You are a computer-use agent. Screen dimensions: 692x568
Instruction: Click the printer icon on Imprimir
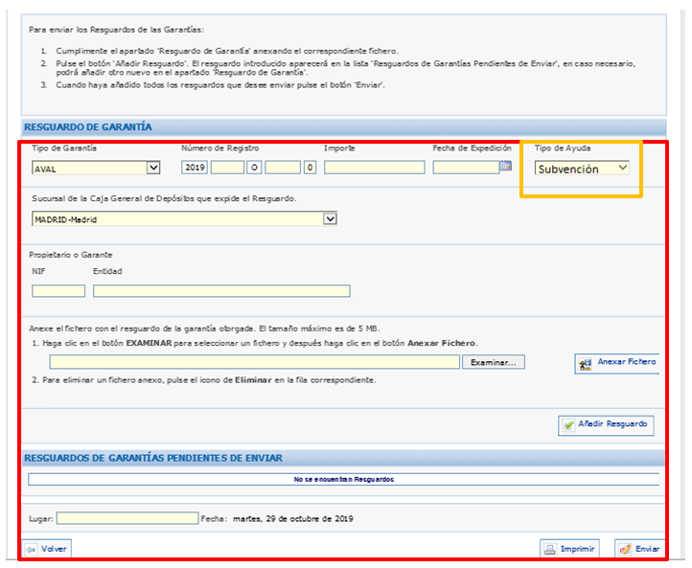(550, 550)
